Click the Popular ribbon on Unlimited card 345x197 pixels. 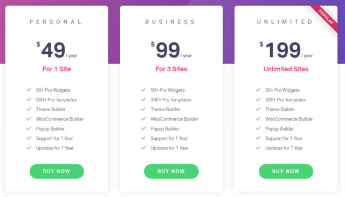point(326,17)
